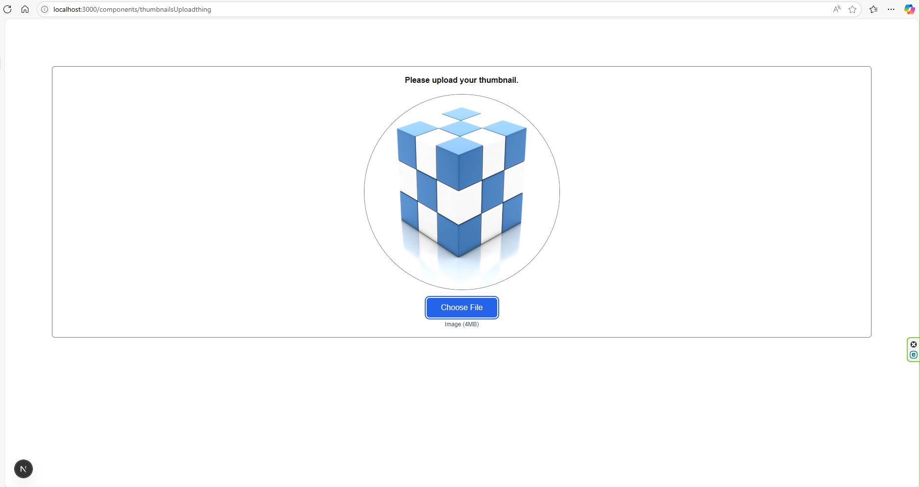
Task: View site information icon beside the URL
Action: coord(45,9)
